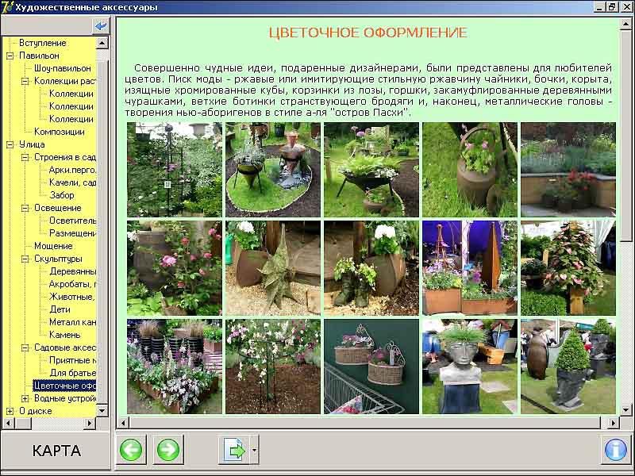Click the export page icon
Image resolution: width=635 pixels, height=476 pixels.
tap(234, 451)
